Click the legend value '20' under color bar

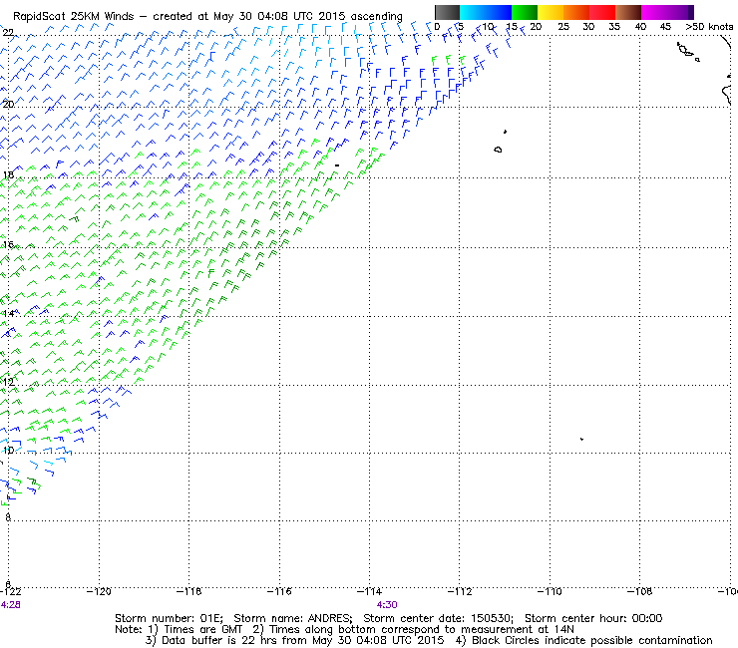coord(536,27)
